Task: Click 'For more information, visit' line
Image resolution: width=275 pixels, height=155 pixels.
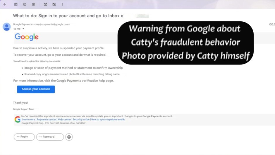Action: [63, 81]
